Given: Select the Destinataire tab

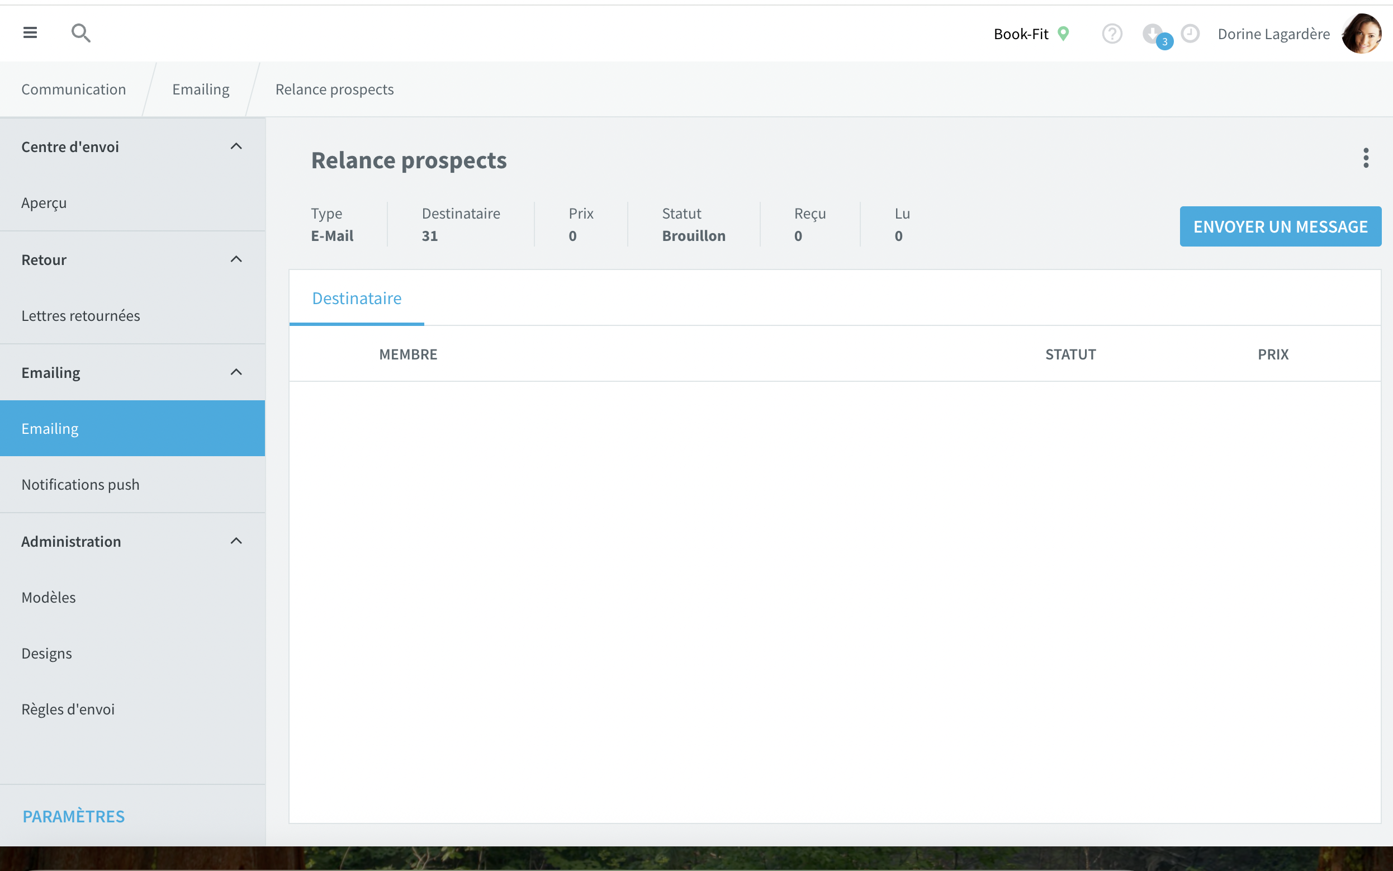Looking at the screenshot, I should (357, 298).
